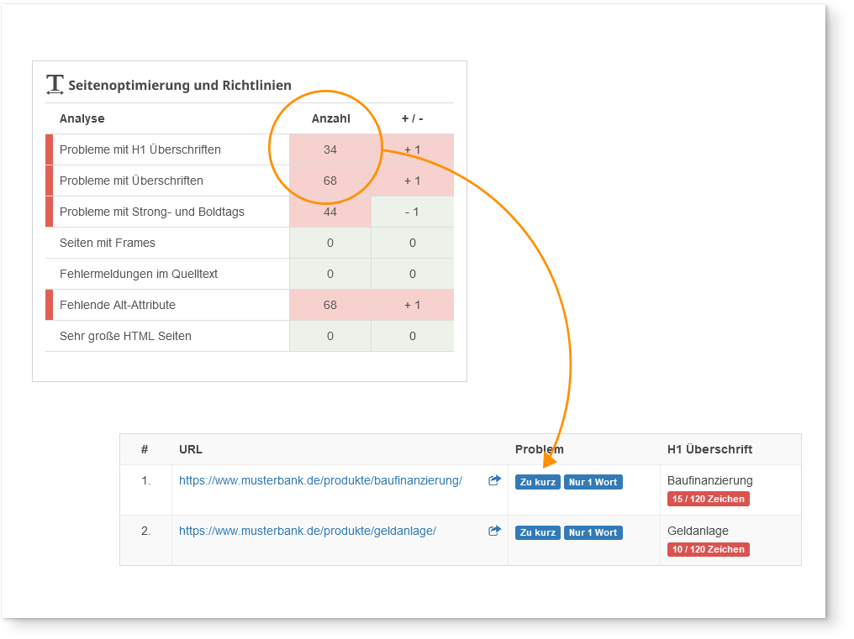Click the count 34 for H1 Überschriften
This screenshot has height=639, width=854.
point(329,149)
